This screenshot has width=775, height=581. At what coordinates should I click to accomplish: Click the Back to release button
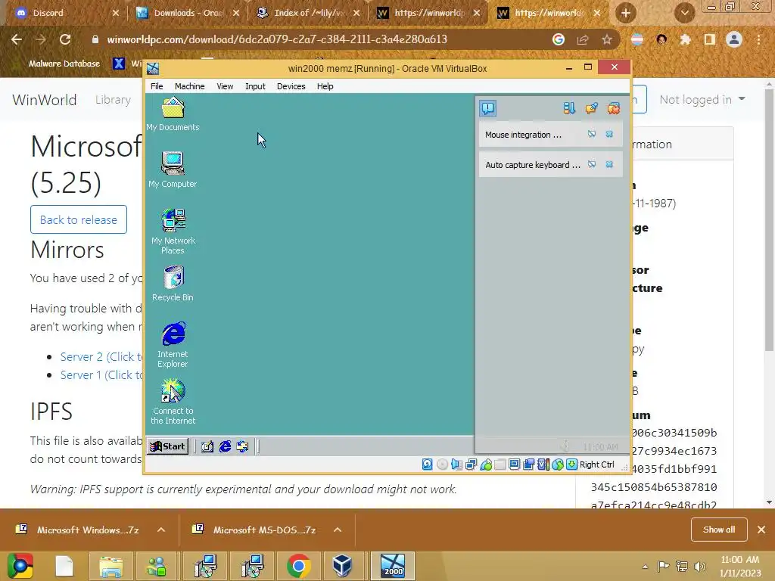(79, 219)
